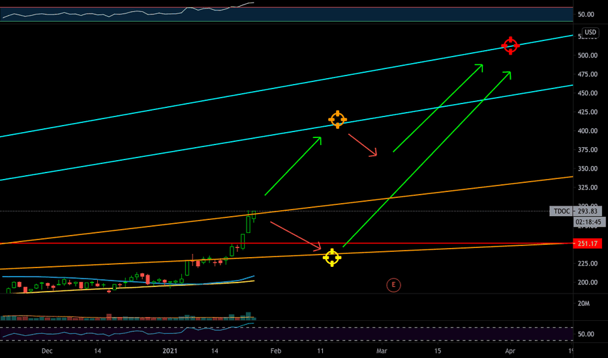Click the 200.00 price axis label
This screenshot has height=358, width=608.
coord(587,282)
